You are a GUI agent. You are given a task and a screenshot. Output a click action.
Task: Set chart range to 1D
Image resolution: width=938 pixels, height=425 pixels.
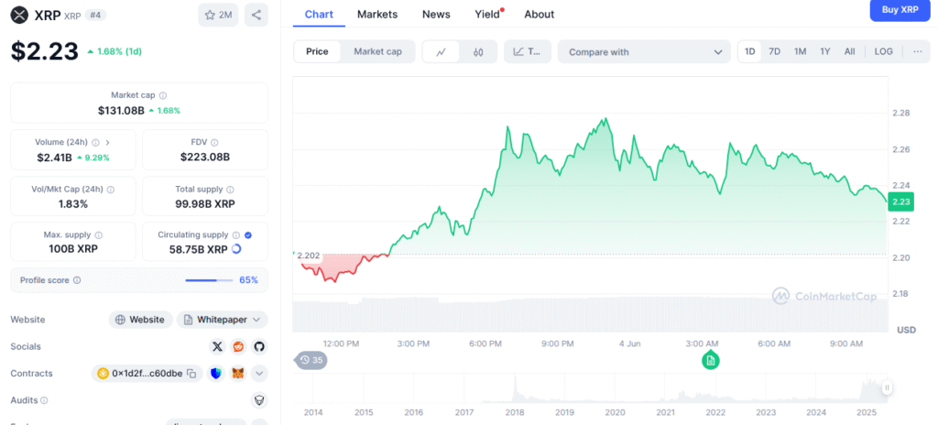749,51
